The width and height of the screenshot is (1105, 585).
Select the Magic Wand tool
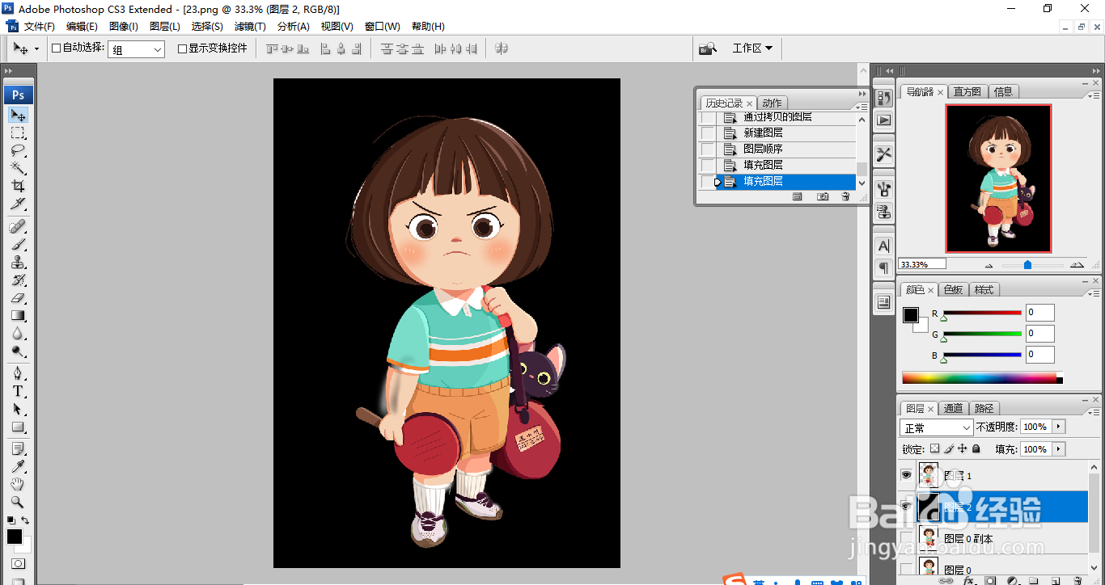pos(18,168)
